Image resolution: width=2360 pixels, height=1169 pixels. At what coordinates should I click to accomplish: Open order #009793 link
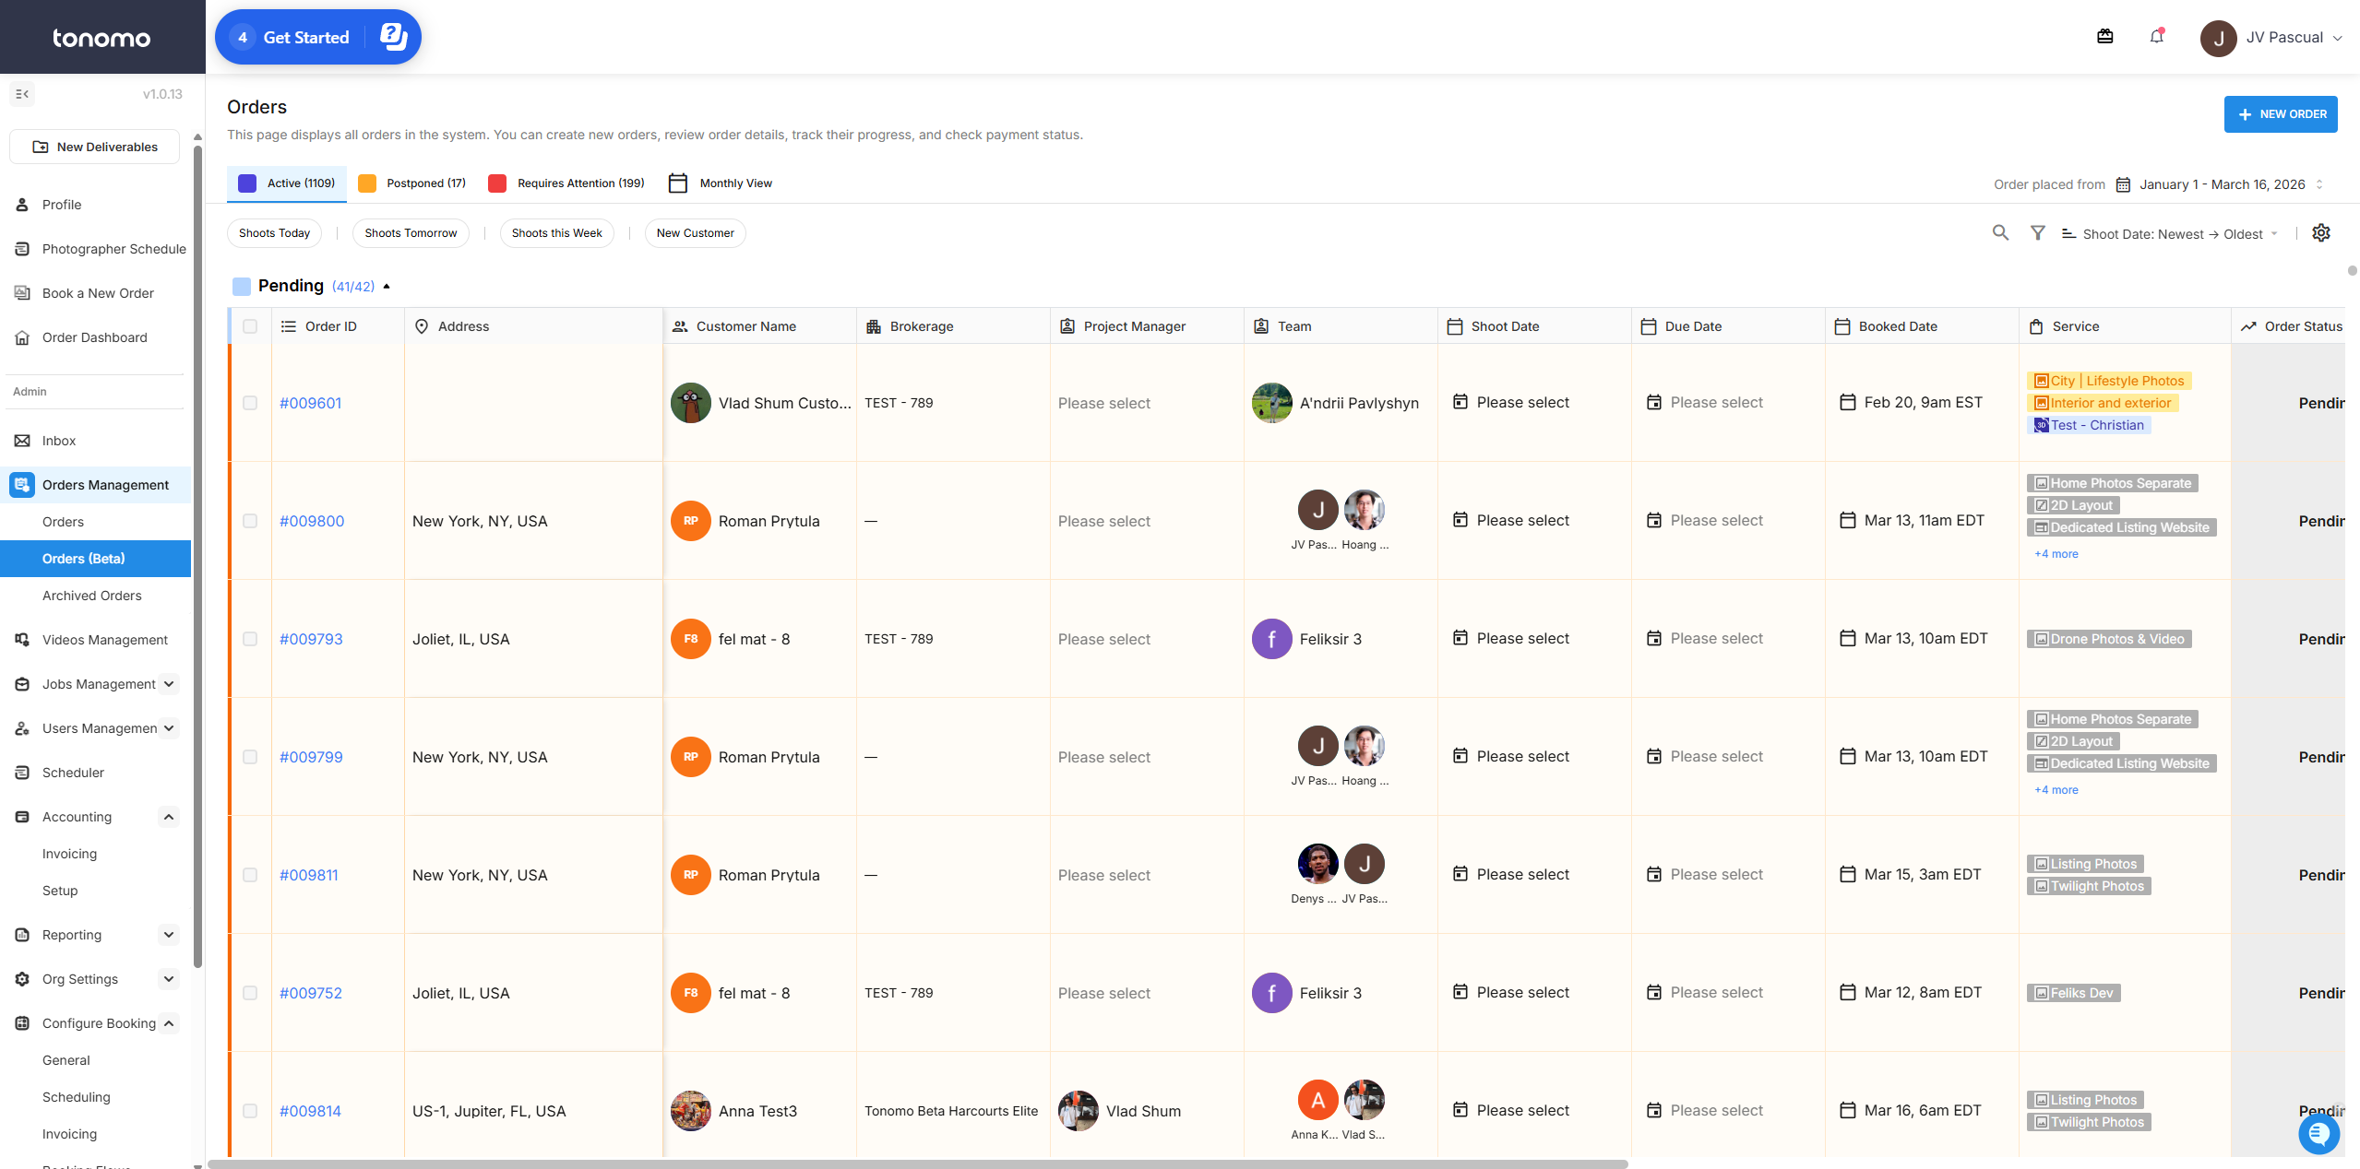click(x=311, y=639)
